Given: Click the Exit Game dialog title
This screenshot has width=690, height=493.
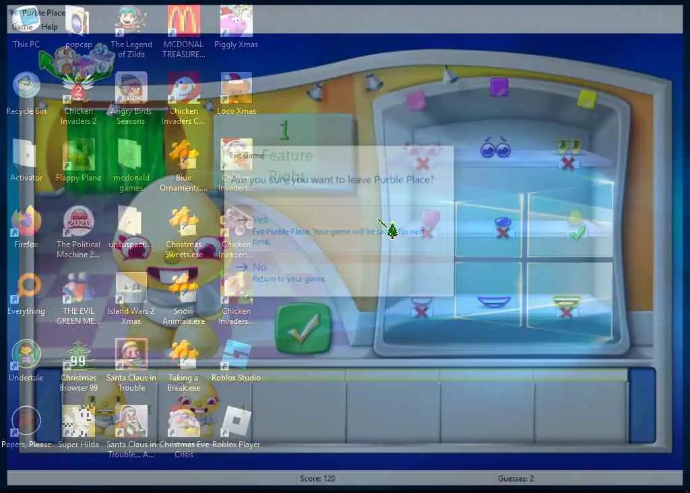Looking at the screenshot, I should tap(247, 156).
